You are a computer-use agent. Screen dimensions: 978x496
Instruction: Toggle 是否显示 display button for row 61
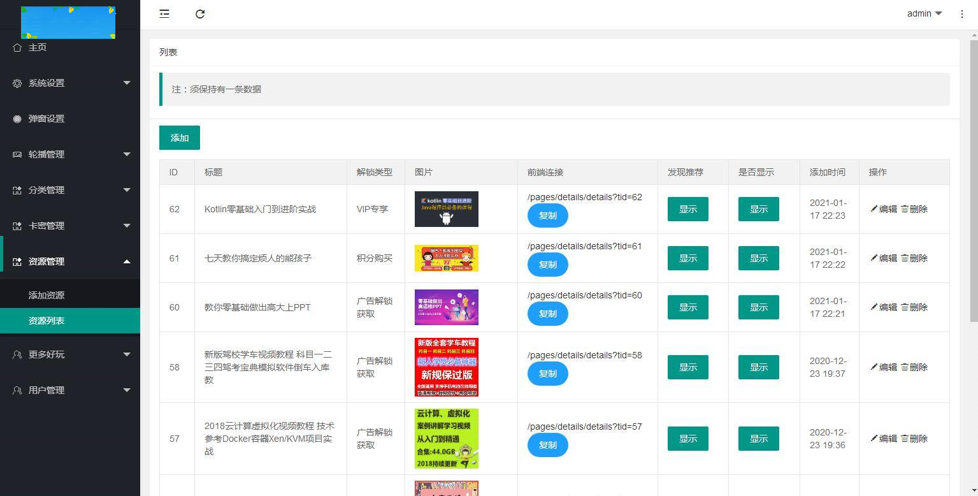(x=758, y=258)
